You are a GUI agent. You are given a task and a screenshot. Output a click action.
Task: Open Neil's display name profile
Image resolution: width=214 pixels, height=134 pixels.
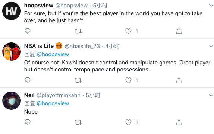29,95
